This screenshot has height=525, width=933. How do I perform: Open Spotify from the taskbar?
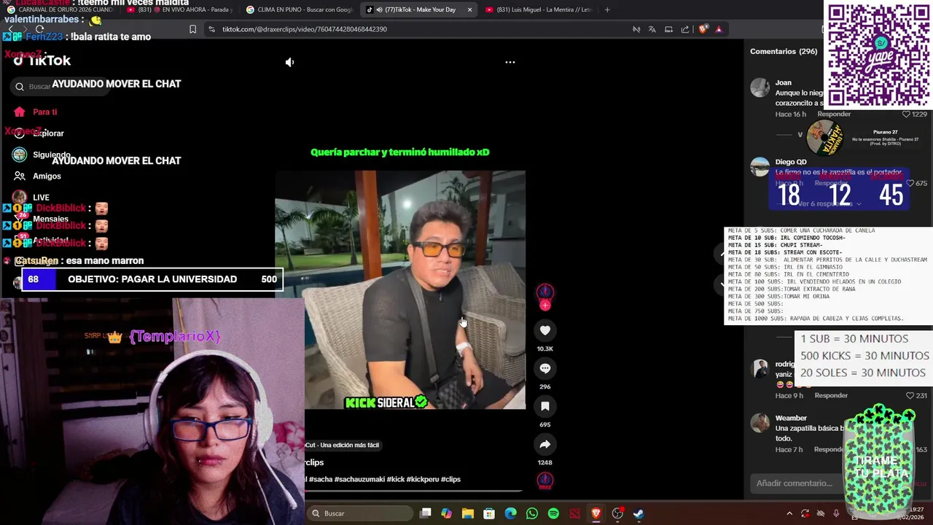[x=553, y=513]
